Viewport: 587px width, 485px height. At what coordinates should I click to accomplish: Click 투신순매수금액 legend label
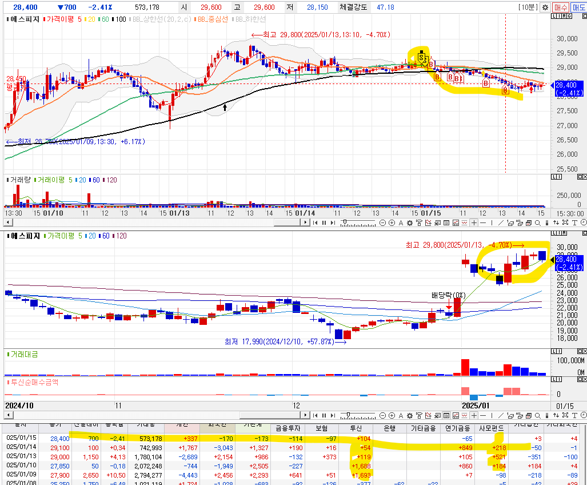click(34, 382)
